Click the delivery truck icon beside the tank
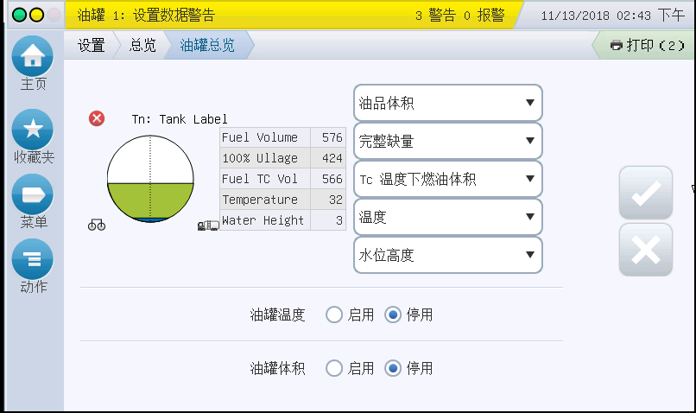Image resolution: width=696 pixels, height=413 pixels. (x=208, y=226)
